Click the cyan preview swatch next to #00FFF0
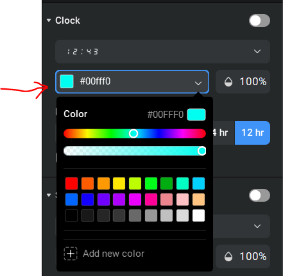This screenshot has width=283, height=276. [x=196, y=115]
